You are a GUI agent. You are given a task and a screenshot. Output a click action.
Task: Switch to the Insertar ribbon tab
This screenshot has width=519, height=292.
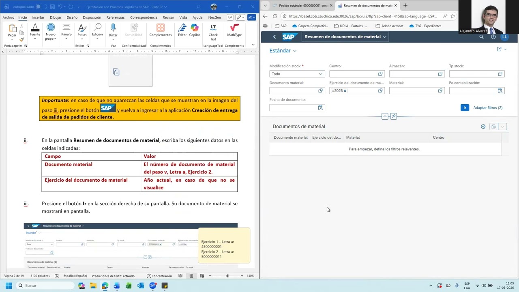[38, 17]
